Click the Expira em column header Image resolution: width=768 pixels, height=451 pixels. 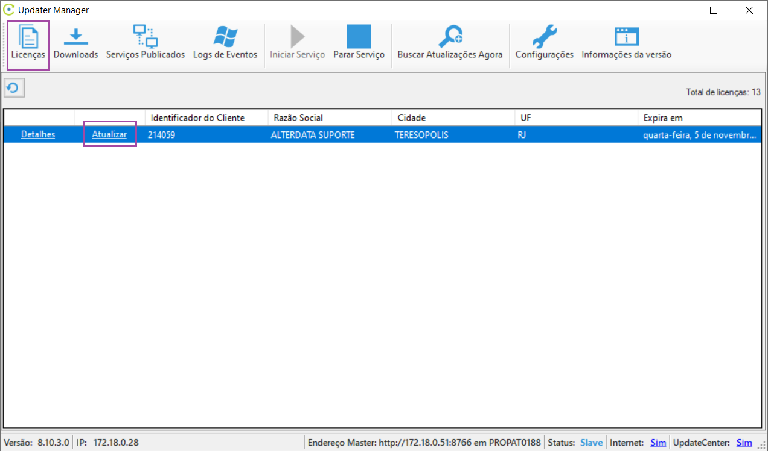663,118
